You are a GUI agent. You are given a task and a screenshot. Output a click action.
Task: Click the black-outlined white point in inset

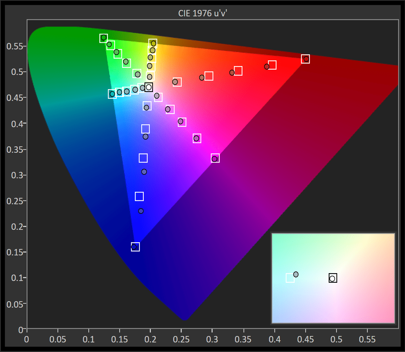pos(333,278)
